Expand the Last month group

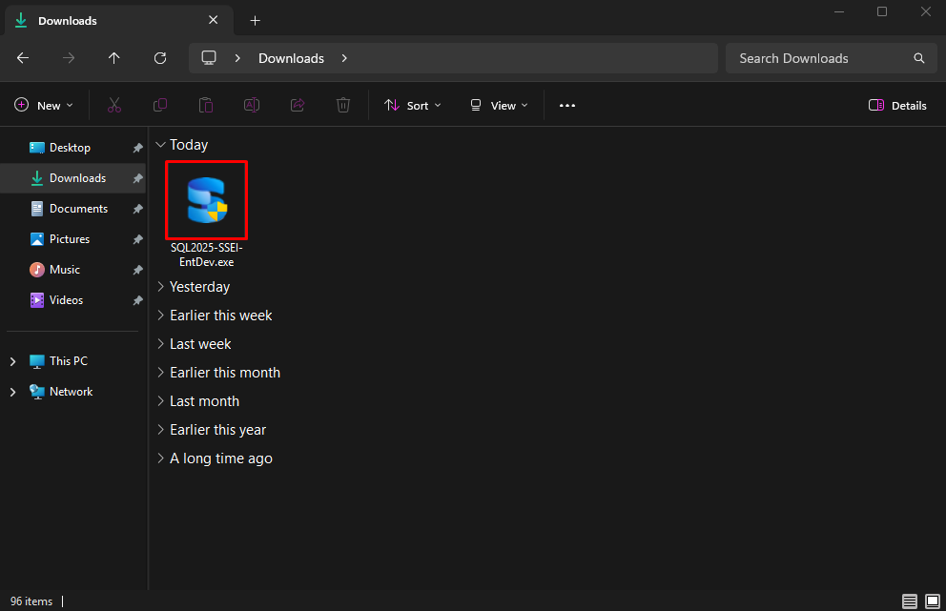click(x=160, y=401)
